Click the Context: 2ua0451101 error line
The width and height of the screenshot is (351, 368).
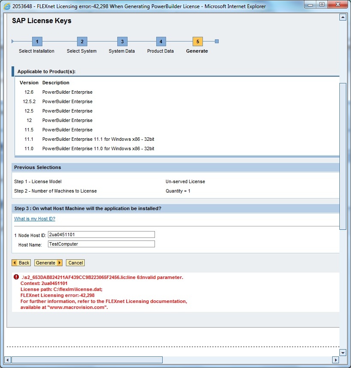pos(44,283)
